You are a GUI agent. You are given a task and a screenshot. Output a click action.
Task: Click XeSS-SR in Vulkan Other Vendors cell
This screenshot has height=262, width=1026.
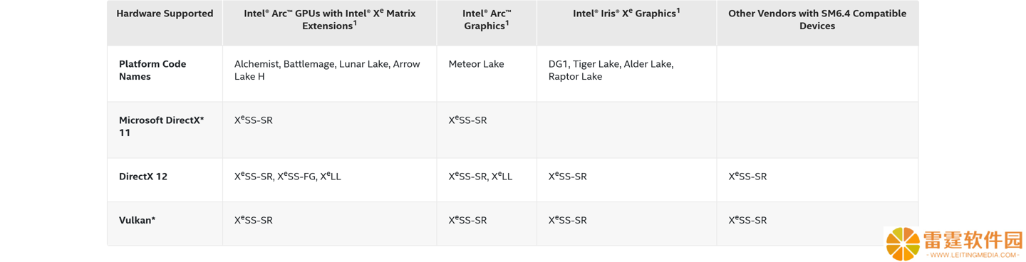(x=747, y=219)
